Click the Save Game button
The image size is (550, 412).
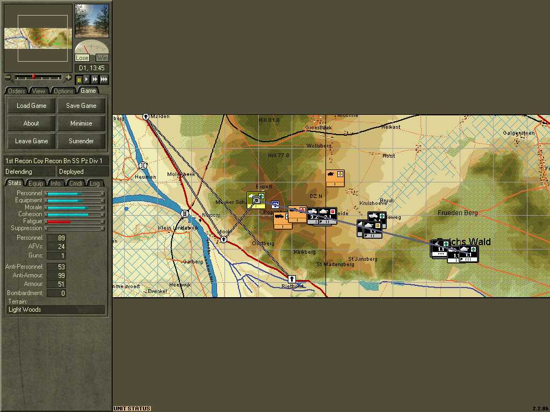tap(81, 106)
